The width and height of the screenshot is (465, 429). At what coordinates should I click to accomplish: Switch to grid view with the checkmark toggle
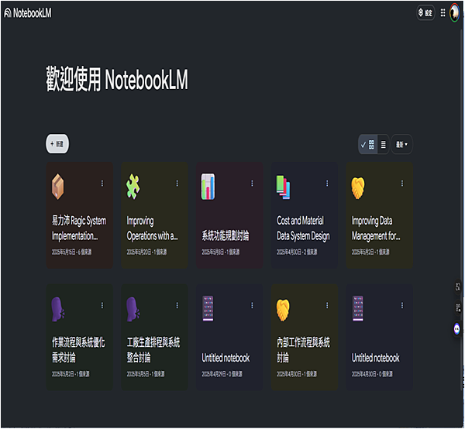pos(367,145)
